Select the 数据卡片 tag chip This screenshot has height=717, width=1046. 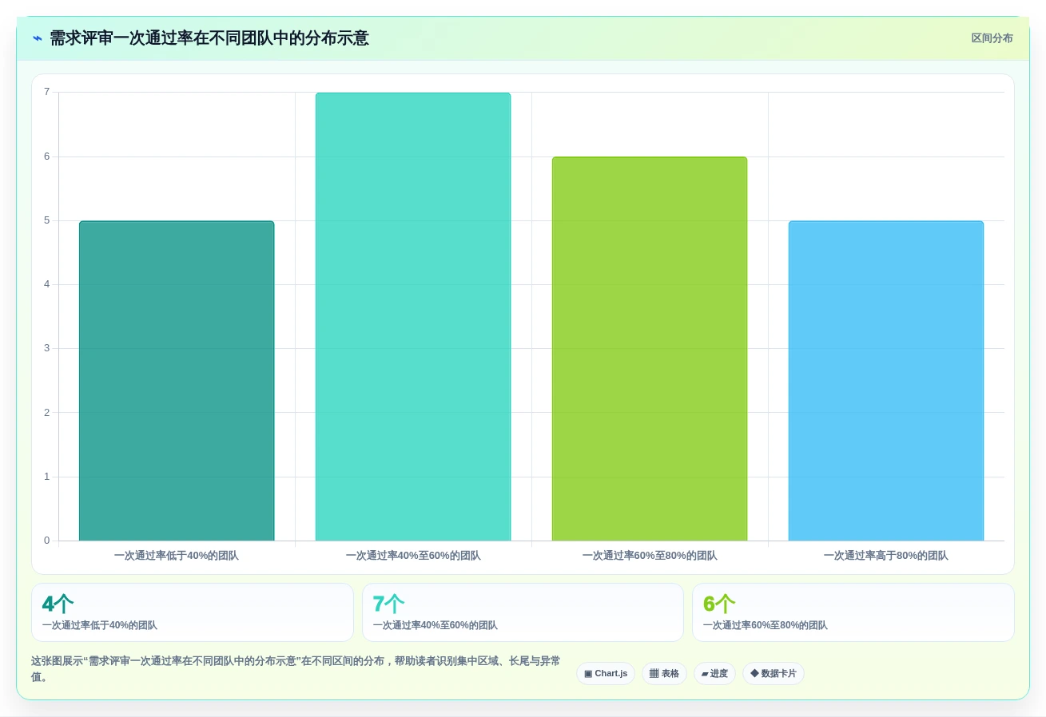(774, 673)
